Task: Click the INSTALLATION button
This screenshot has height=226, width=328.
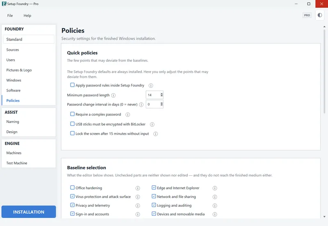Action: coord(29,212)
